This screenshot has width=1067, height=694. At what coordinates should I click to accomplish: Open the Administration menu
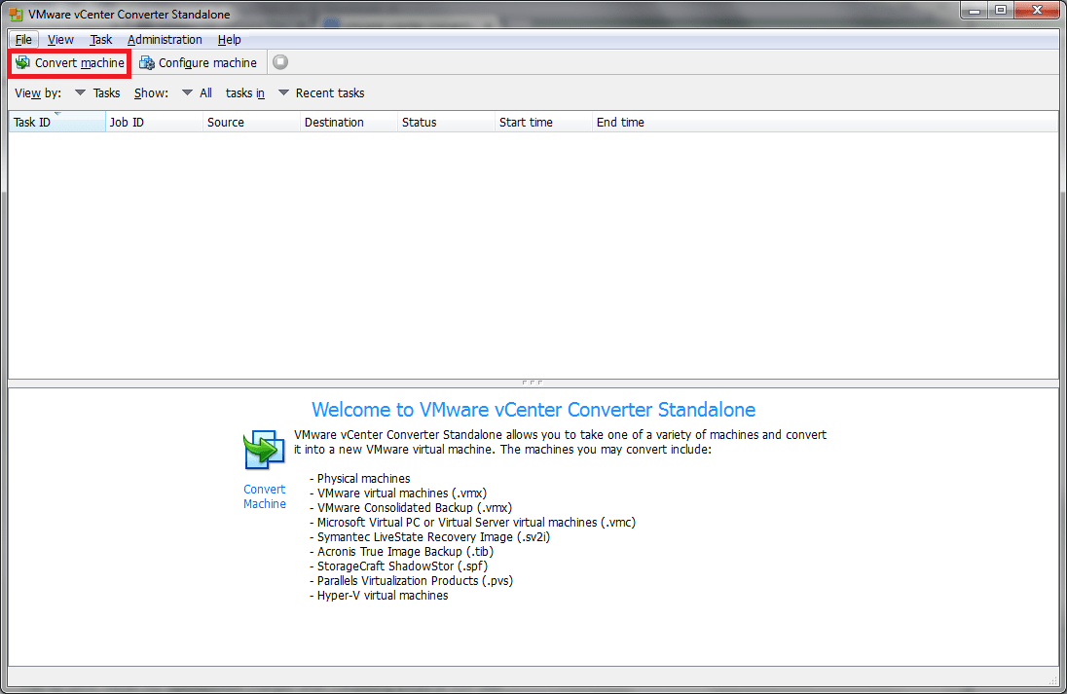(x=165, y=40)
